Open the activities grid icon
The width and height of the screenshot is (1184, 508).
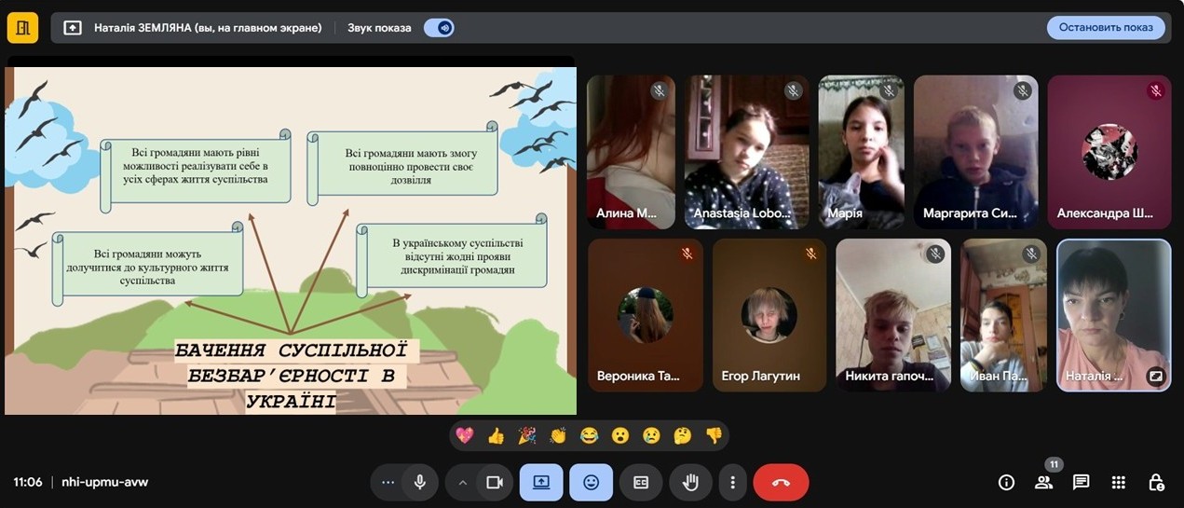point(1119,482)
